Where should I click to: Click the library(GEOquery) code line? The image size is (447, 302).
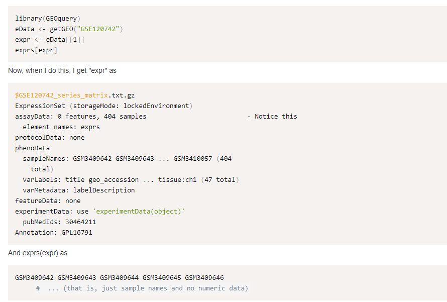pos(48,19)
